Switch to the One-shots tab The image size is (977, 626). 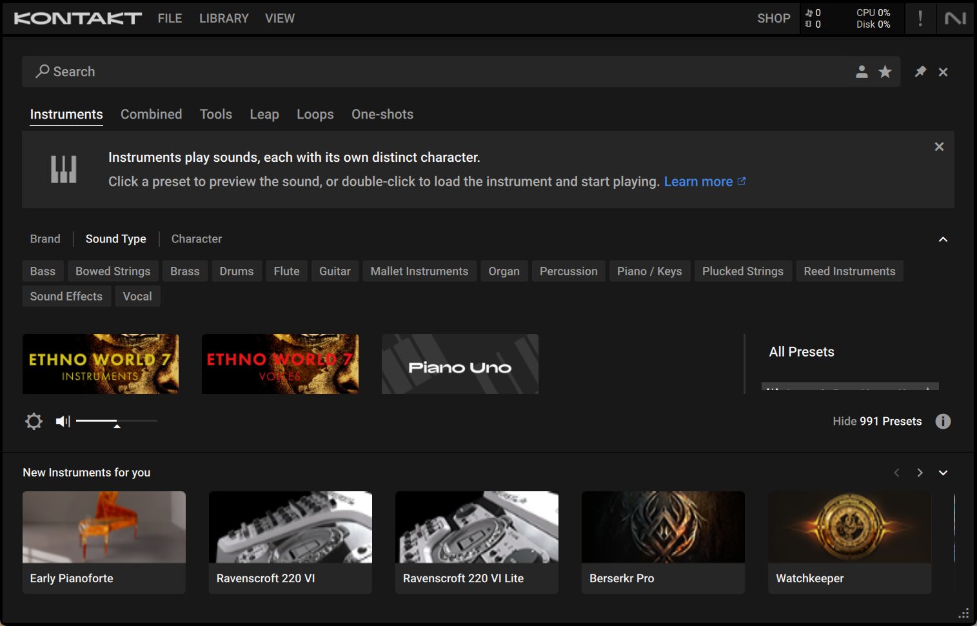[382, 115]
